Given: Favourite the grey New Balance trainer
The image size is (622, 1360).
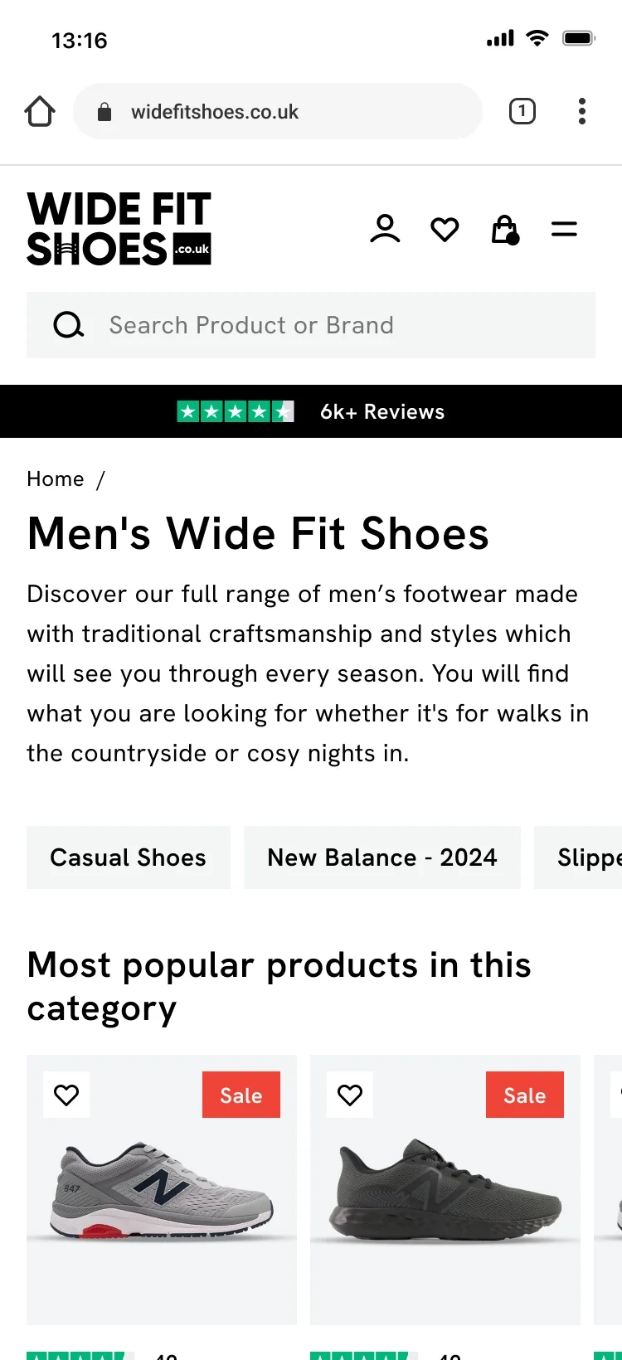Looking at the screenshot, I should [66, 1095].
